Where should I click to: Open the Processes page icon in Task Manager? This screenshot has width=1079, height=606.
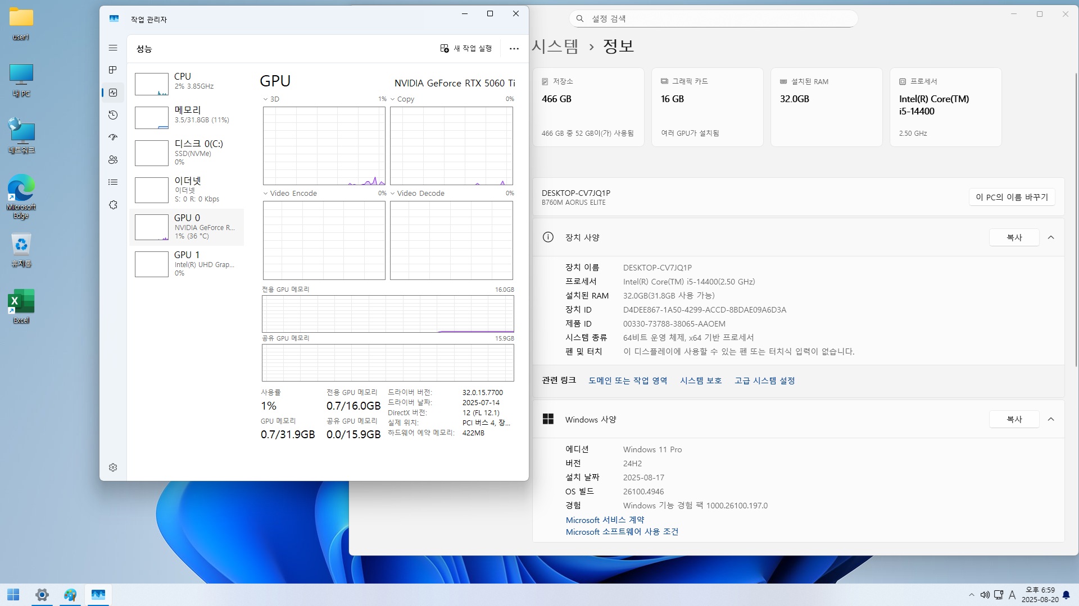[x=113, y=70]
